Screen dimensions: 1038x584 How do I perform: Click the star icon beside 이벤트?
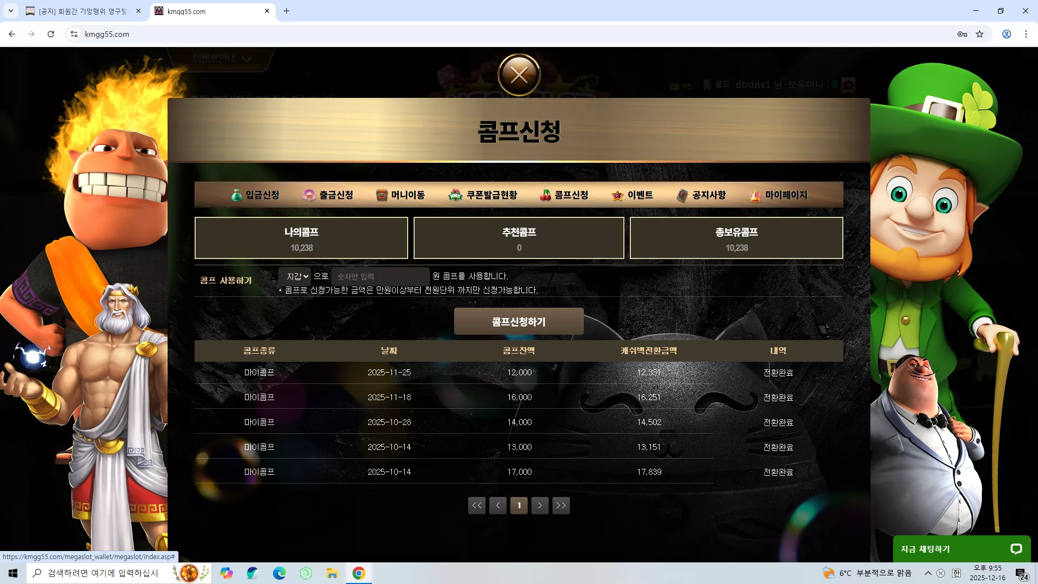(x=617, y=195)
